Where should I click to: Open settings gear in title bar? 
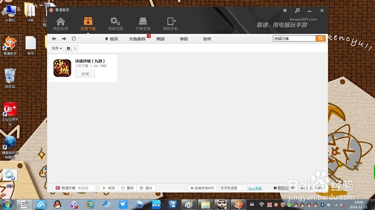(x=285, y=10)
